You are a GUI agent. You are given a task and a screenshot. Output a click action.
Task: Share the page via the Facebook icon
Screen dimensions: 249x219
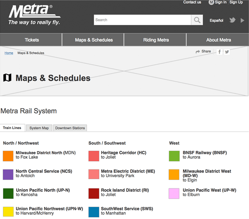pos(220,52)
